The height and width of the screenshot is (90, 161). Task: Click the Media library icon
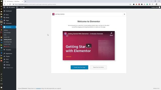pos(4,18)
